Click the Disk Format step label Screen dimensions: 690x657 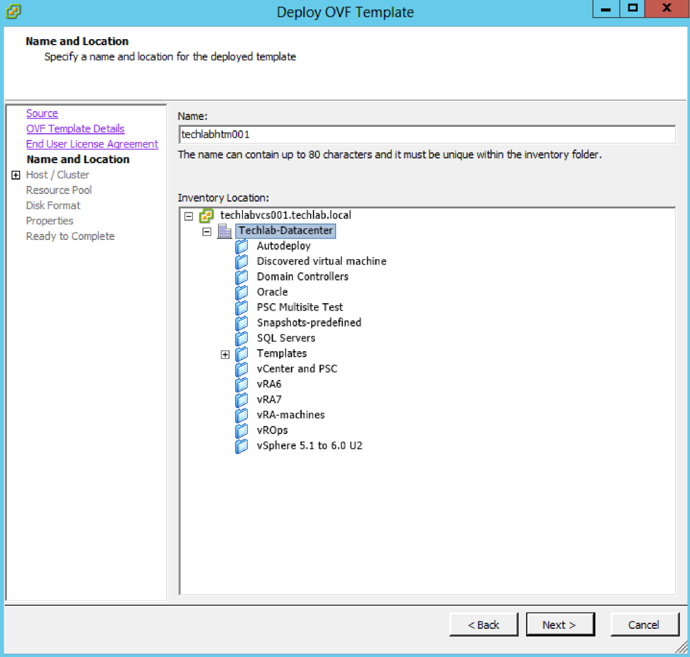[x=53, y=206]
